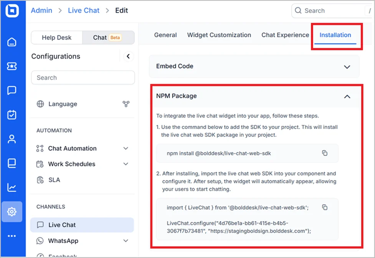375x258 pixels.
Task: Click the top global Search box
Action: 332,10
